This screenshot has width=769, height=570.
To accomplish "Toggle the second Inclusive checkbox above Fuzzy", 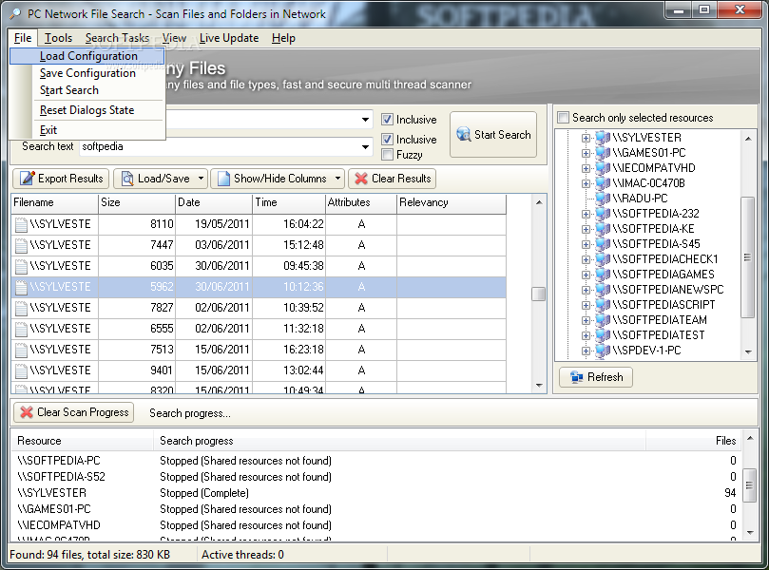I will coord(387,140).
